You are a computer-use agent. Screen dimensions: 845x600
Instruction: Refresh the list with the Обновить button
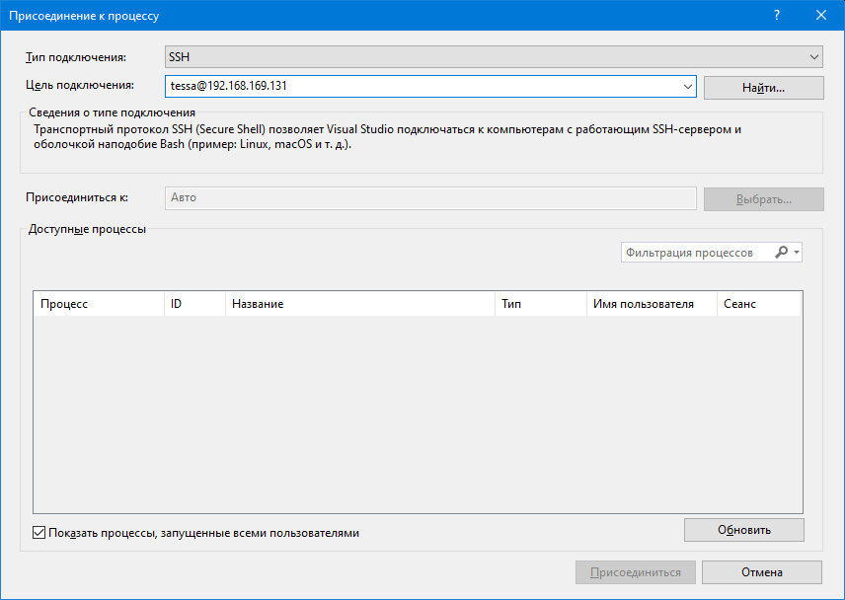[x=743, y=530]
